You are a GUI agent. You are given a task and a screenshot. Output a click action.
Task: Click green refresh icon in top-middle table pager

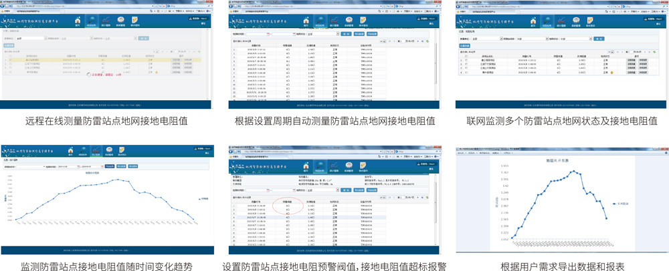click(x=426, y=41)
